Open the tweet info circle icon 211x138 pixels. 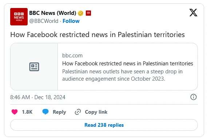tap(194, 97)
